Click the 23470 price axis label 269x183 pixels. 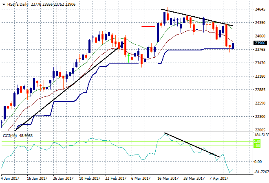(260, 63)
